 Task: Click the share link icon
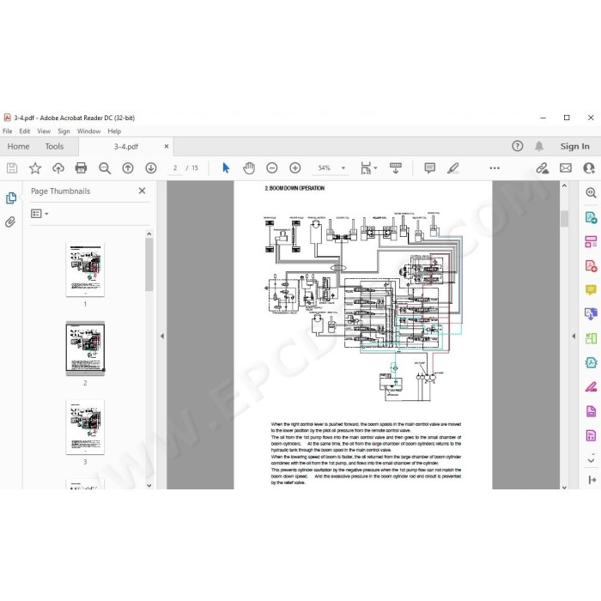tap(542, 168)
